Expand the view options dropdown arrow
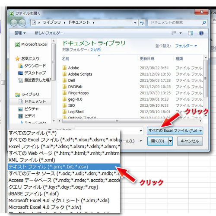 (x=181, y=33)
